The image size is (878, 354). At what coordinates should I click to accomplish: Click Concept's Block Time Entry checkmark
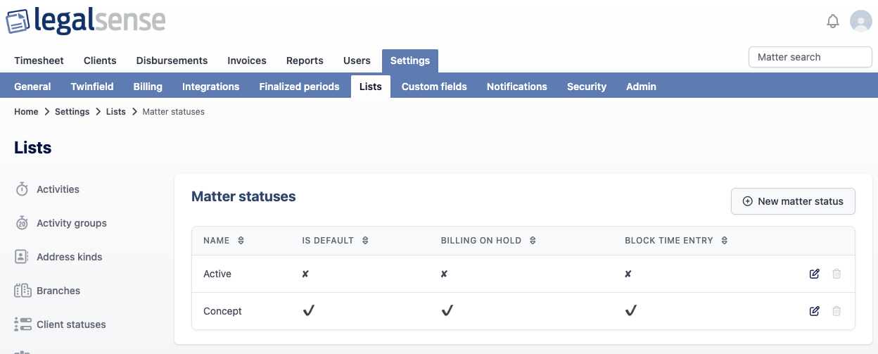630,310
